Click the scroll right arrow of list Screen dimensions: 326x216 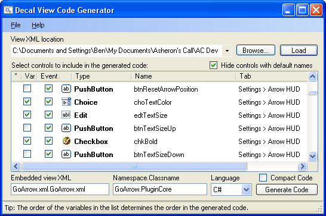302,166
